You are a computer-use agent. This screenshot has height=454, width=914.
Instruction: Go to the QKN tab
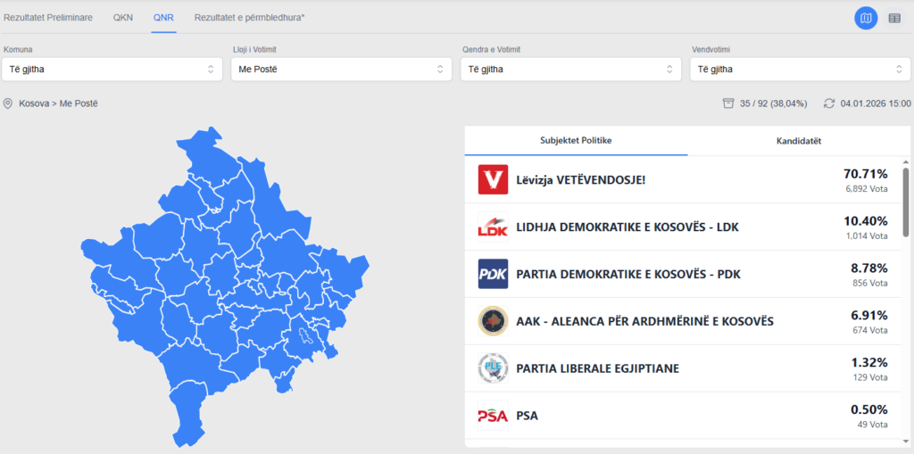coord(123,18)
